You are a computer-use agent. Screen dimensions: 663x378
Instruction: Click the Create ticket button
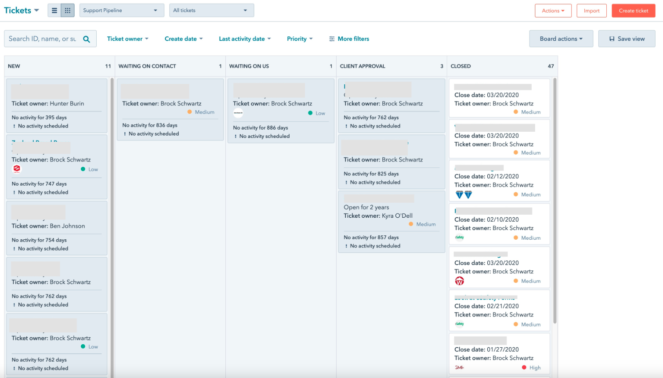pyautogui.click(x=634, y=11)
